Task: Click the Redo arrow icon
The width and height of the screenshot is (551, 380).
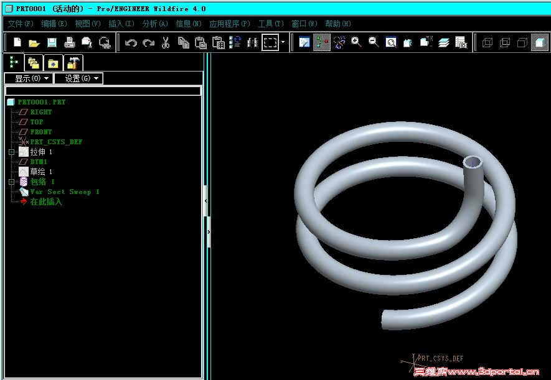Action: (x=148, y=43)
